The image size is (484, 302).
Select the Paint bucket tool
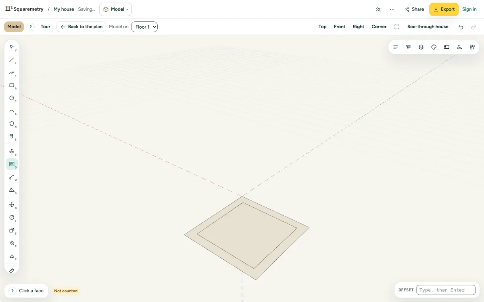click(12, 243)
